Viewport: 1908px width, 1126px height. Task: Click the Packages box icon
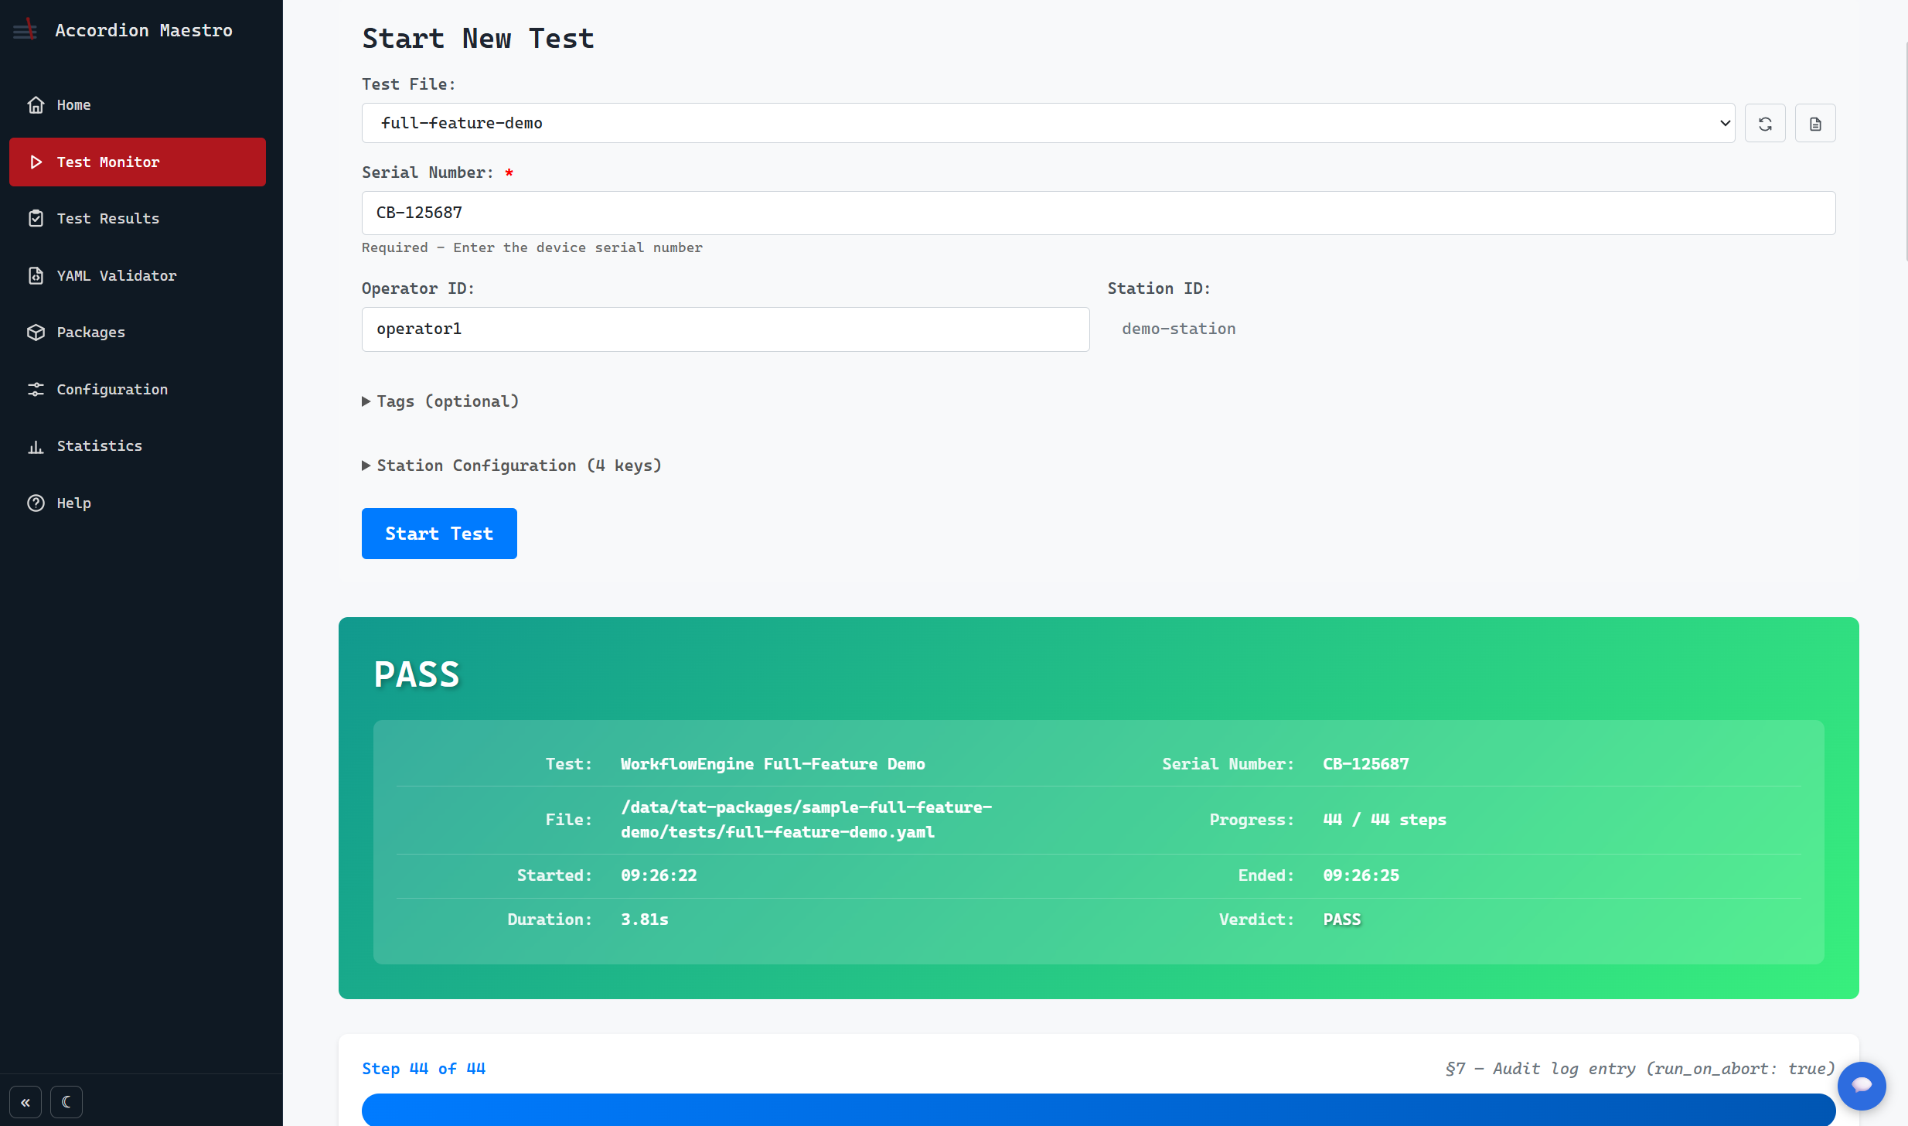(x=36, y=332)
